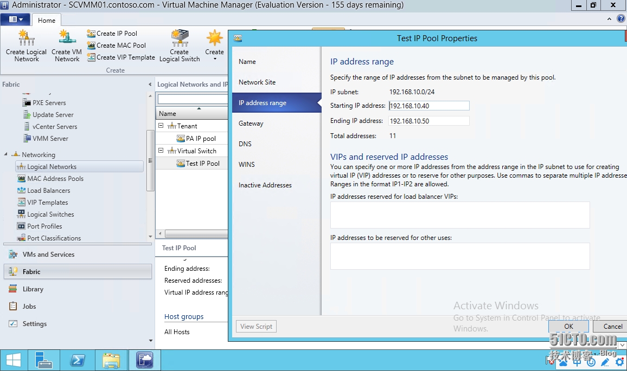Open the Inactive Addresses properties page
The image size is (627, 371).
pos(277,185)
